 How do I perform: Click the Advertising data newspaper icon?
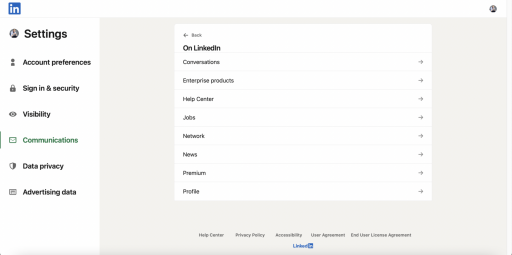(x=13, y=192)
